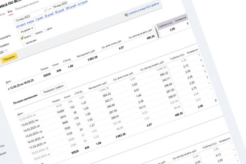This screenshot has height=164, width=246.
Task: Click the impressions value '7828'
Action: (67, 128)
